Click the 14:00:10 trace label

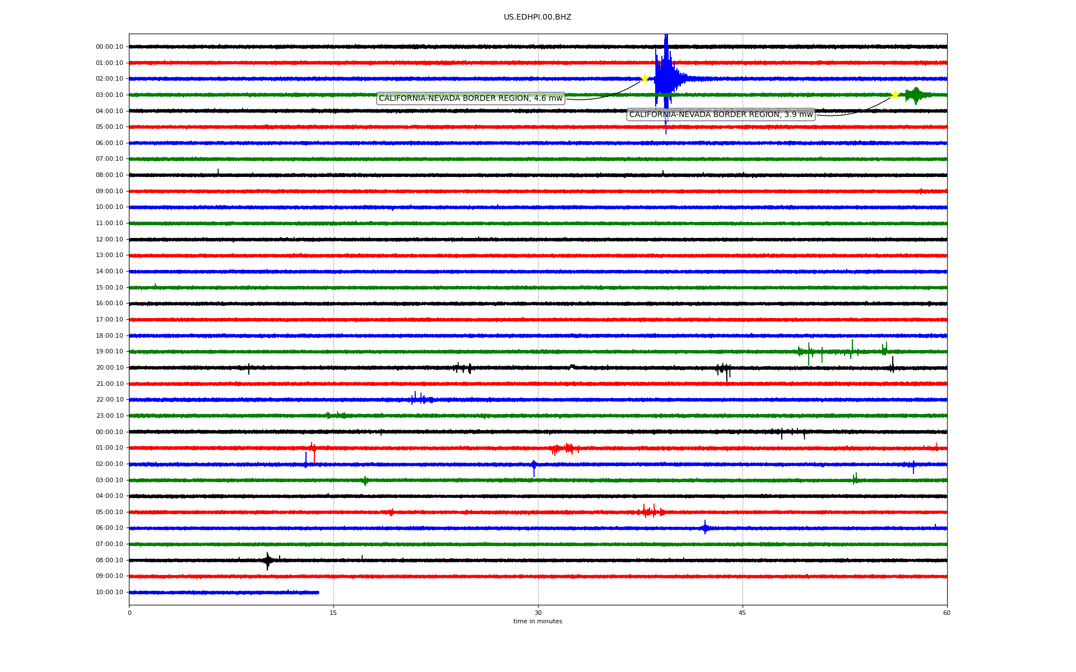(x=109, y=272)
